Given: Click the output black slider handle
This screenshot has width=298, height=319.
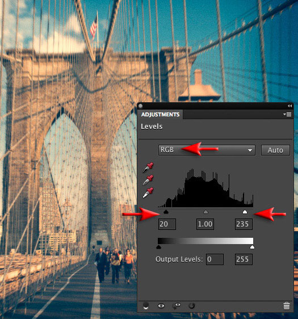Looking at the screenshot, I should point(159,247).
